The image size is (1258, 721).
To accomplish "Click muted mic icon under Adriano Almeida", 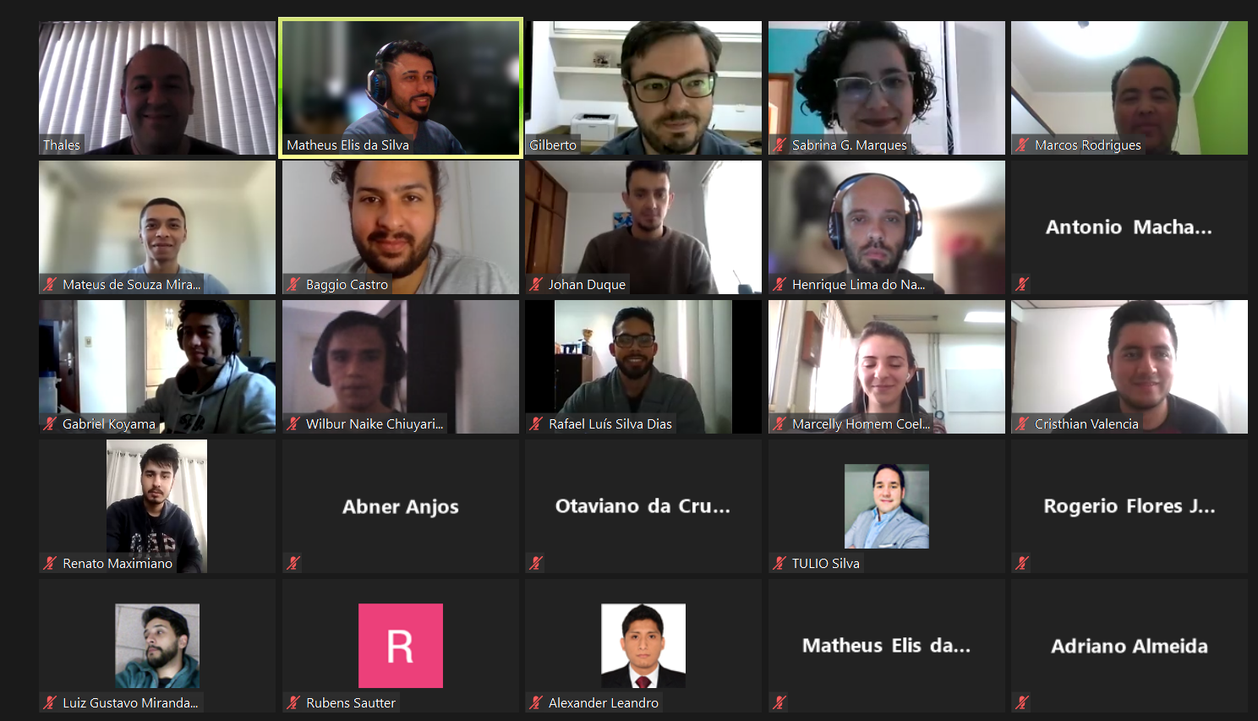I will pyautogui.click(x=1022, y=702).
